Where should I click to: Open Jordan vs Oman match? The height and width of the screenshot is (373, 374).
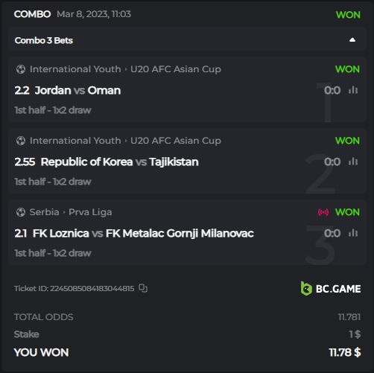click(x=77, y=90)
